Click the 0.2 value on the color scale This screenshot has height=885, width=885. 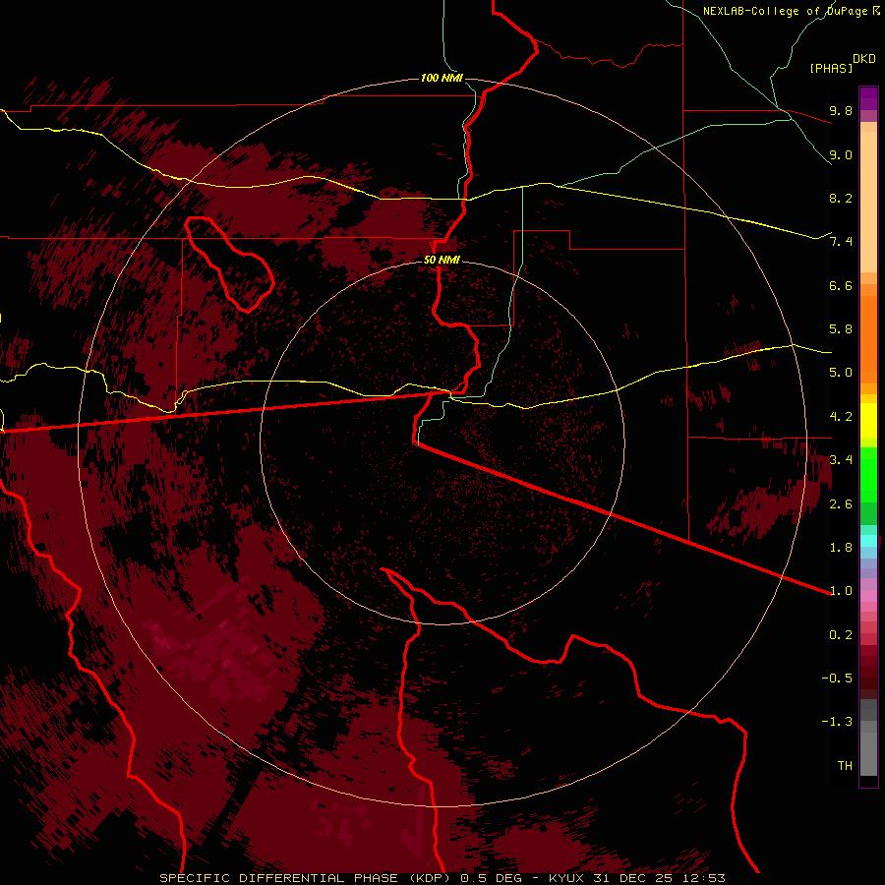(841, 635)
